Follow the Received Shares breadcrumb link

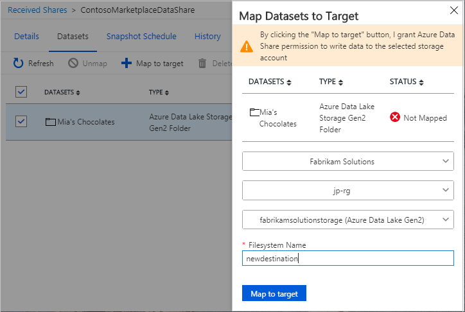(37, 10)
